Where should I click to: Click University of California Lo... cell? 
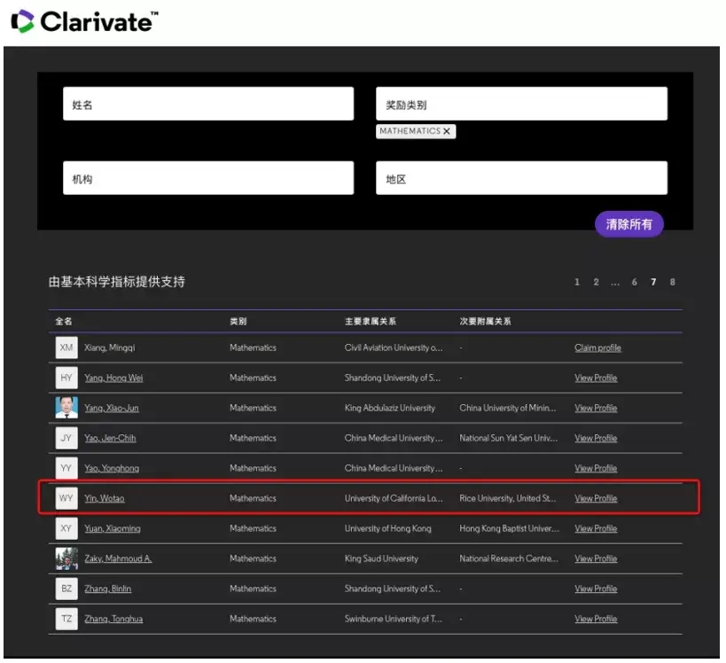coord(394,498)
